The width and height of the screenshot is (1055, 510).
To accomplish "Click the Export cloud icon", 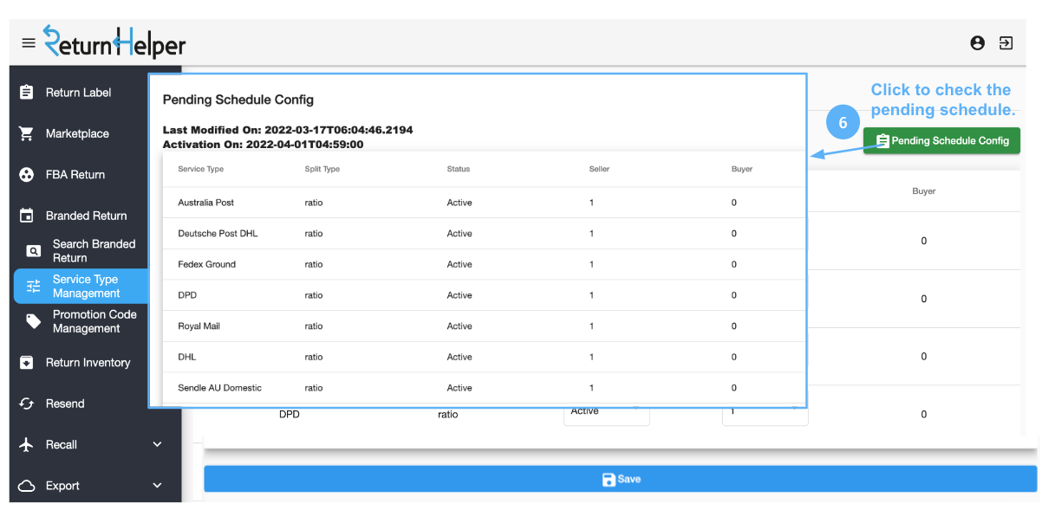I will tap(27, 486).
